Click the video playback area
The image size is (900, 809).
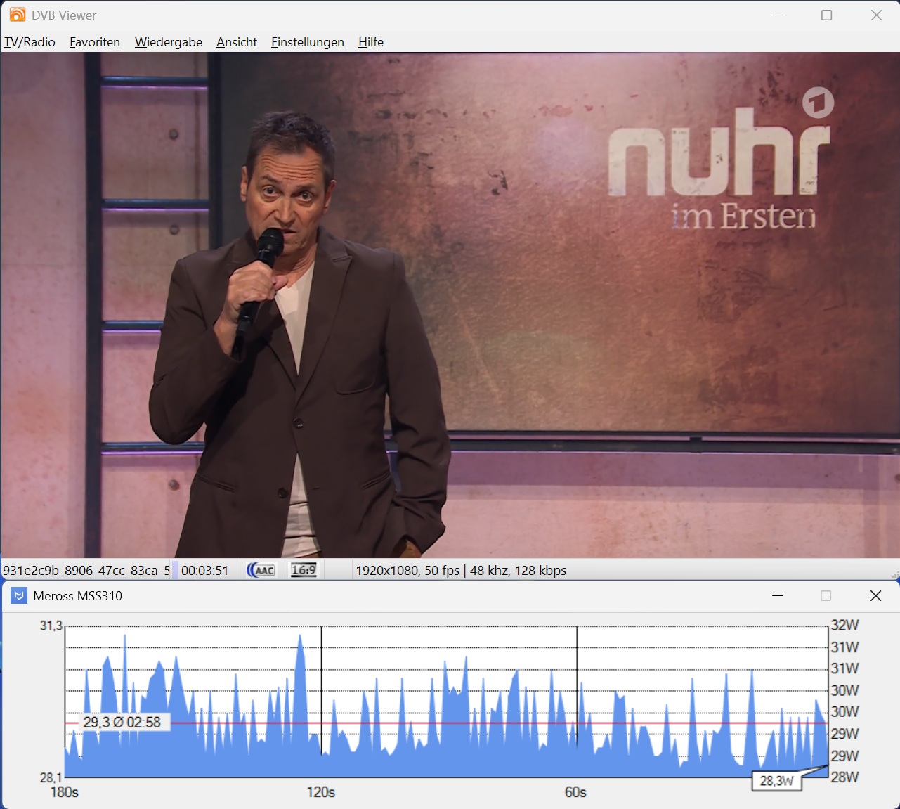click(450, 305)
